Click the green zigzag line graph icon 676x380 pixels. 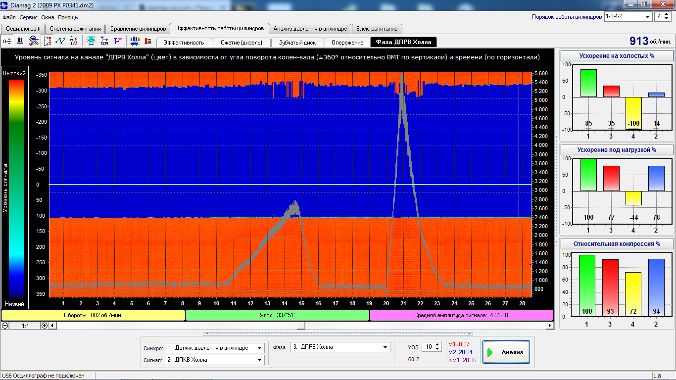[x=60, y=41]
